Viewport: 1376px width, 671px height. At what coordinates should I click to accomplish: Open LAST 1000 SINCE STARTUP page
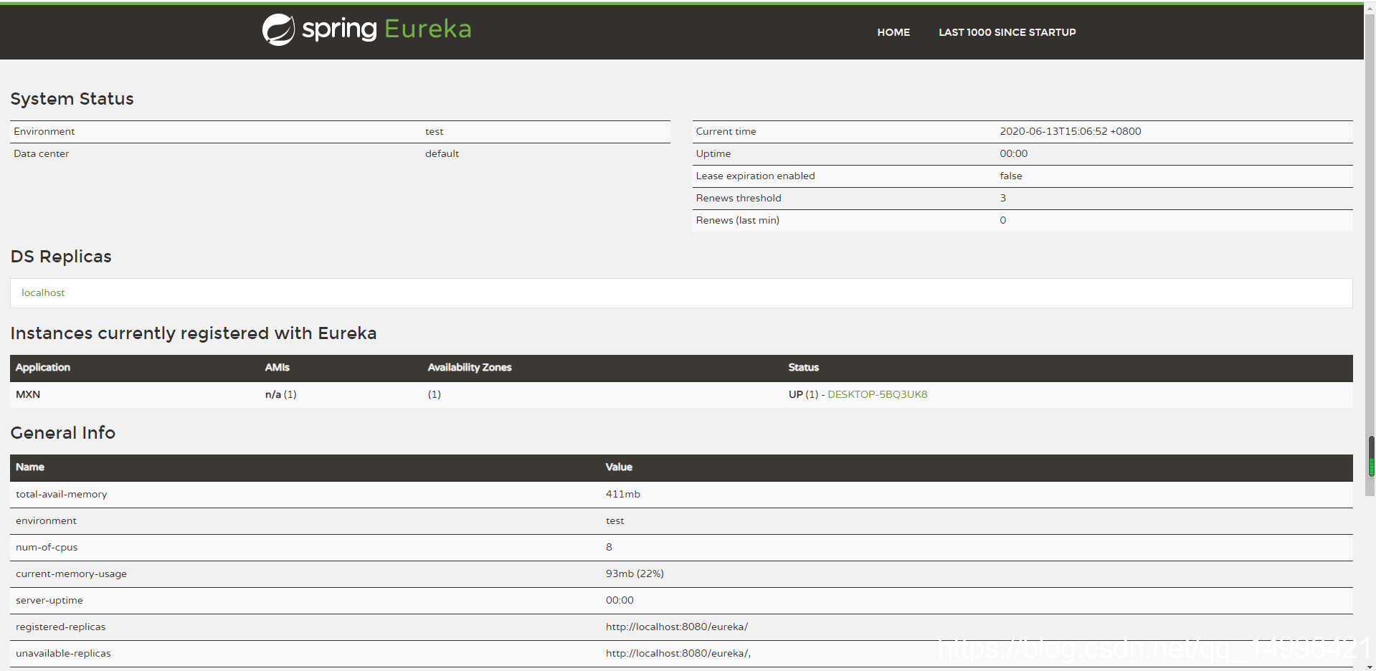click(1007, 32)
